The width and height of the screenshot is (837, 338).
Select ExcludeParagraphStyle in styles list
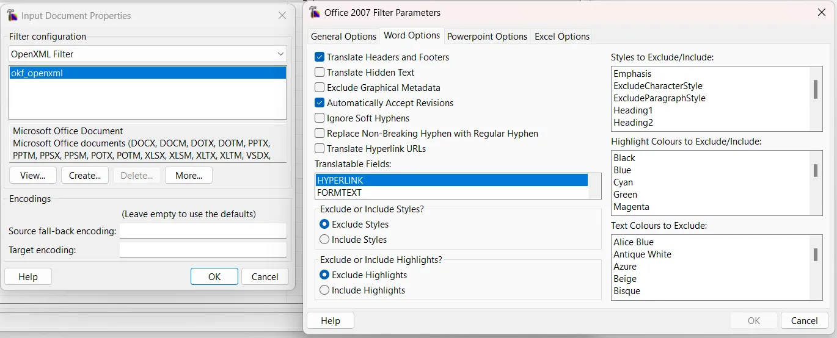659,98
